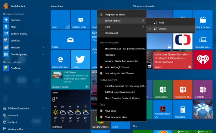The height and width of the screenshot is (133, 216).
Task: Choose Odepnout ze Startu
Action: point(122,15)
